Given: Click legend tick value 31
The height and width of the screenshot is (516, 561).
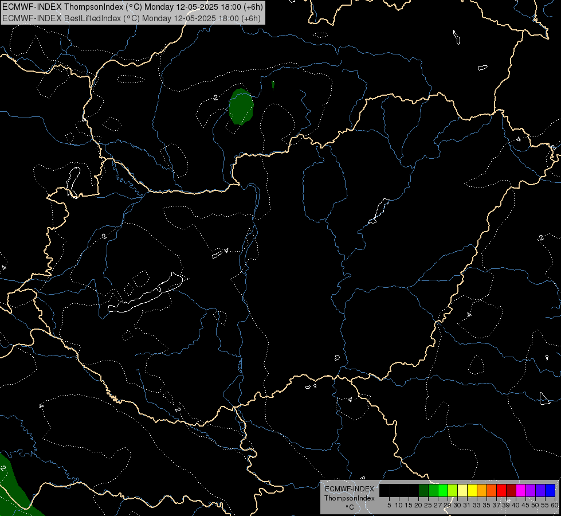Looking at the screenshot, I should [x=467, y=505].
